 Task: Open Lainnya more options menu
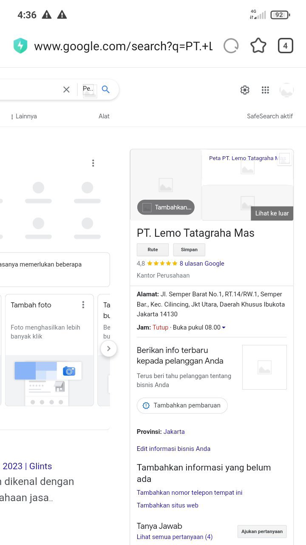point(24,116)
